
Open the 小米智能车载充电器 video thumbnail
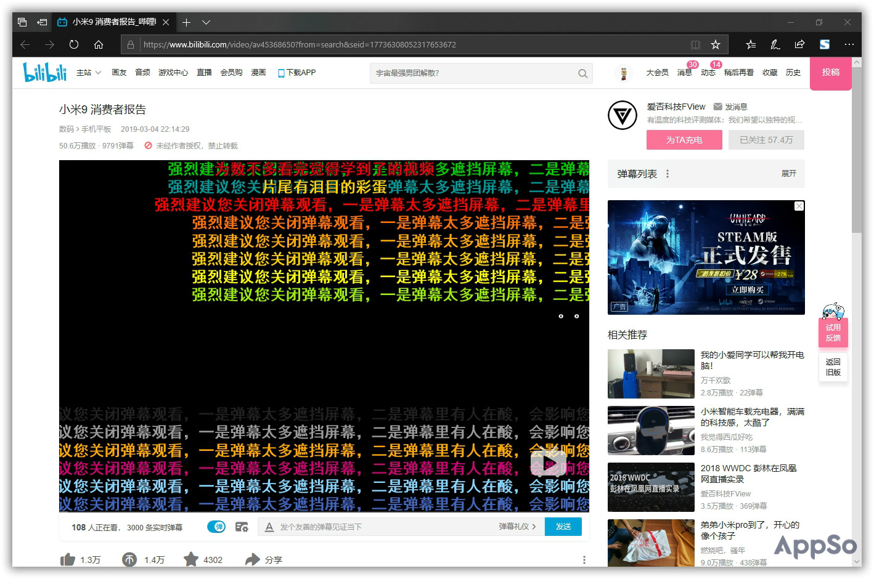(651, 431)
